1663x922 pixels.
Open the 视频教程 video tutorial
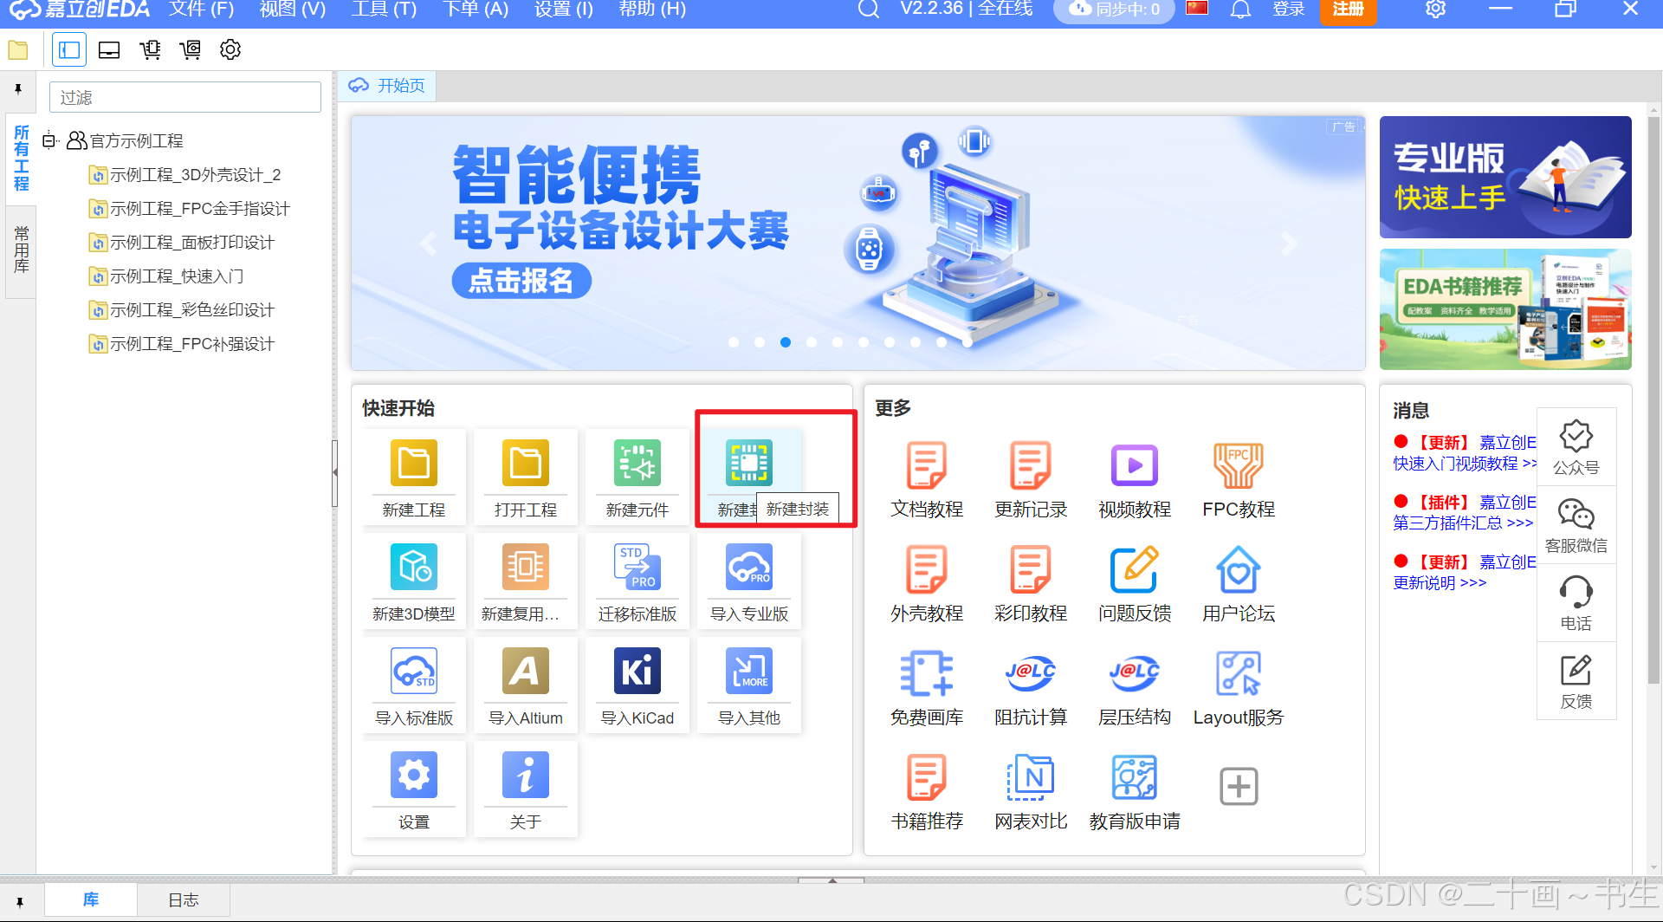point(1135,465)
